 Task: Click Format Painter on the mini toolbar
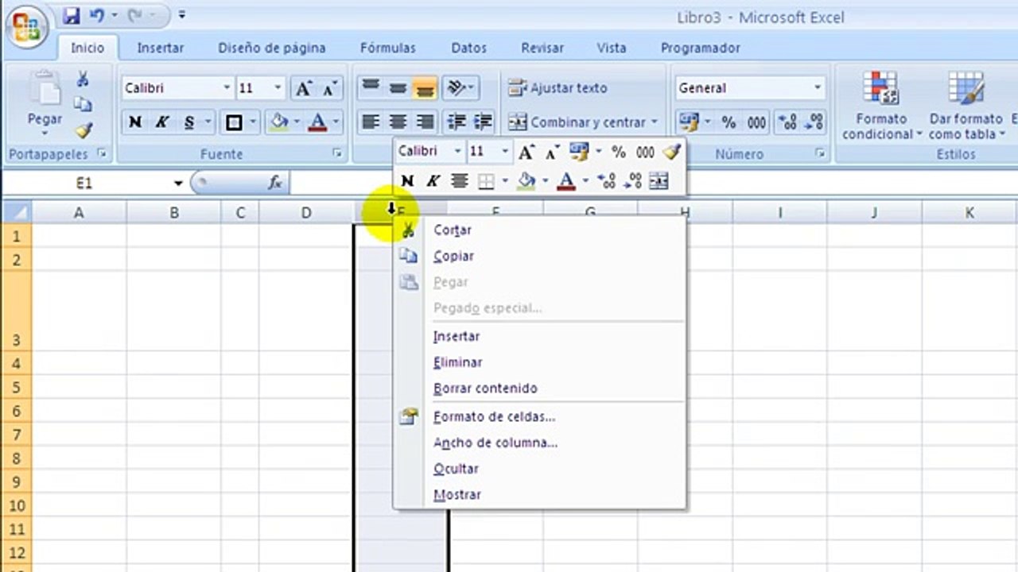pyautogui.click(x=672, y=151)
